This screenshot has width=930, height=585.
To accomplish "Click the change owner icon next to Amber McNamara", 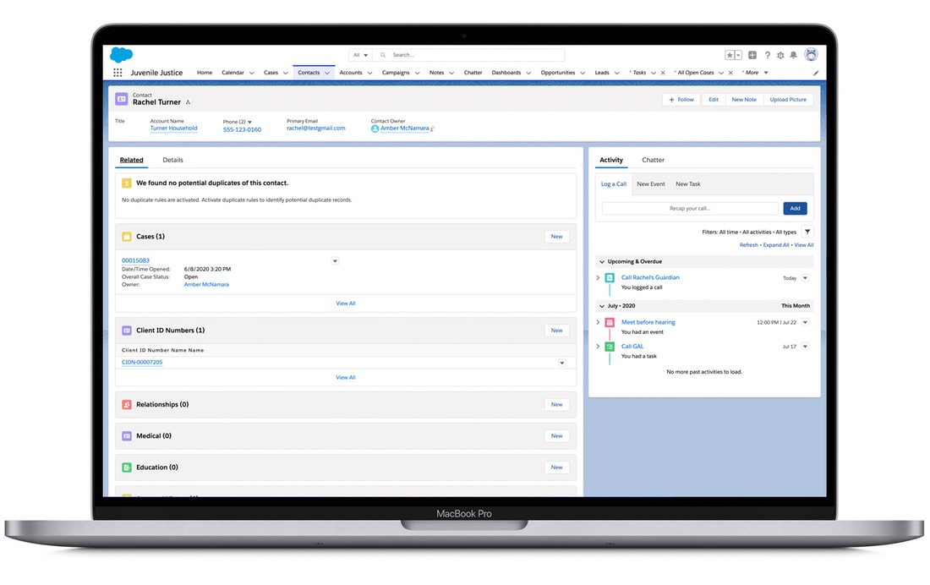I will (432, 128).
